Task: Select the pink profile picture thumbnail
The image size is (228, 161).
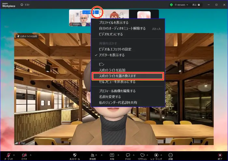Action: click(144, 15)
